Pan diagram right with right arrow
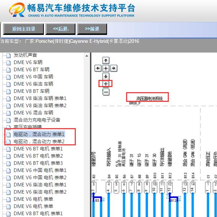Image resolution: width=217 pixels, height=217 pixels. click(114, 68)
